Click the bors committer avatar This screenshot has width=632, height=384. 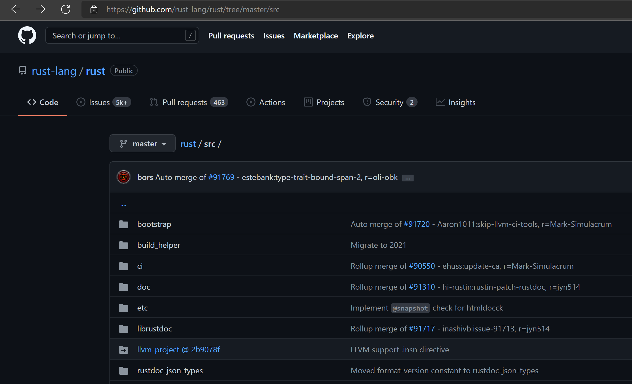pos(124,177)
